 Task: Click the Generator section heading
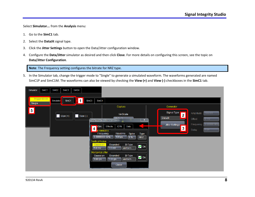(172, 107)
